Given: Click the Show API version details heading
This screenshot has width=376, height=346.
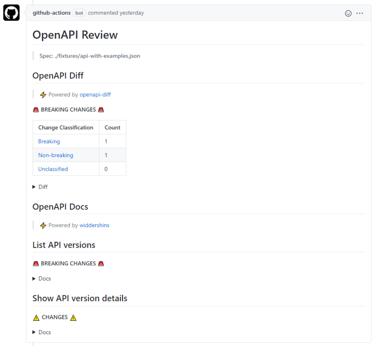Looking at the screenshot, I should 80,299.
